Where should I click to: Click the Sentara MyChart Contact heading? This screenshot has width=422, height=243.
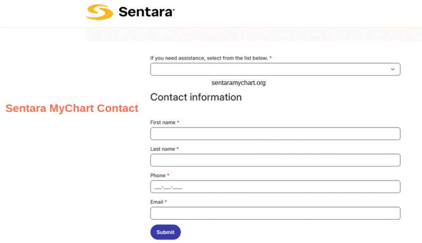pos(72,108)
